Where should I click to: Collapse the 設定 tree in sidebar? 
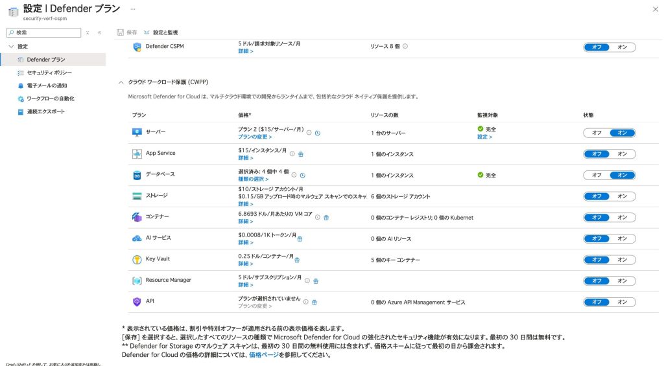click(11, 47)
